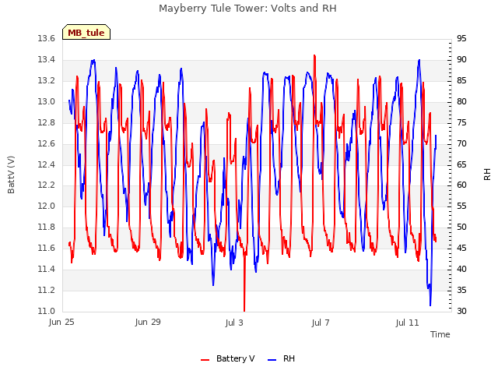Viewport: 498px width, 374px height.
Task: Click the red Battery V legend swatch
Action: pos(205,360)
